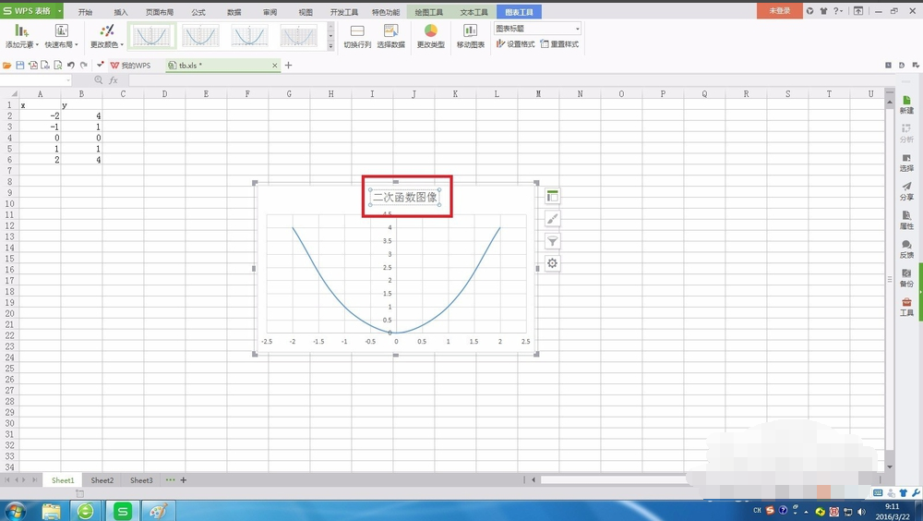The width and height of the screenshot is (923, 521).
Task: Click 设置格式 format settings button
Action: pos(515,44)
